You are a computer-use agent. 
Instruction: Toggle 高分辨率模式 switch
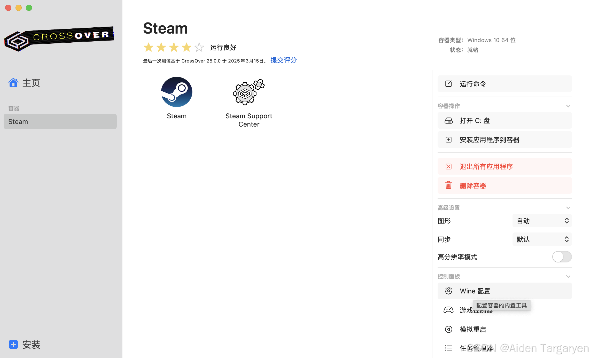562,257
